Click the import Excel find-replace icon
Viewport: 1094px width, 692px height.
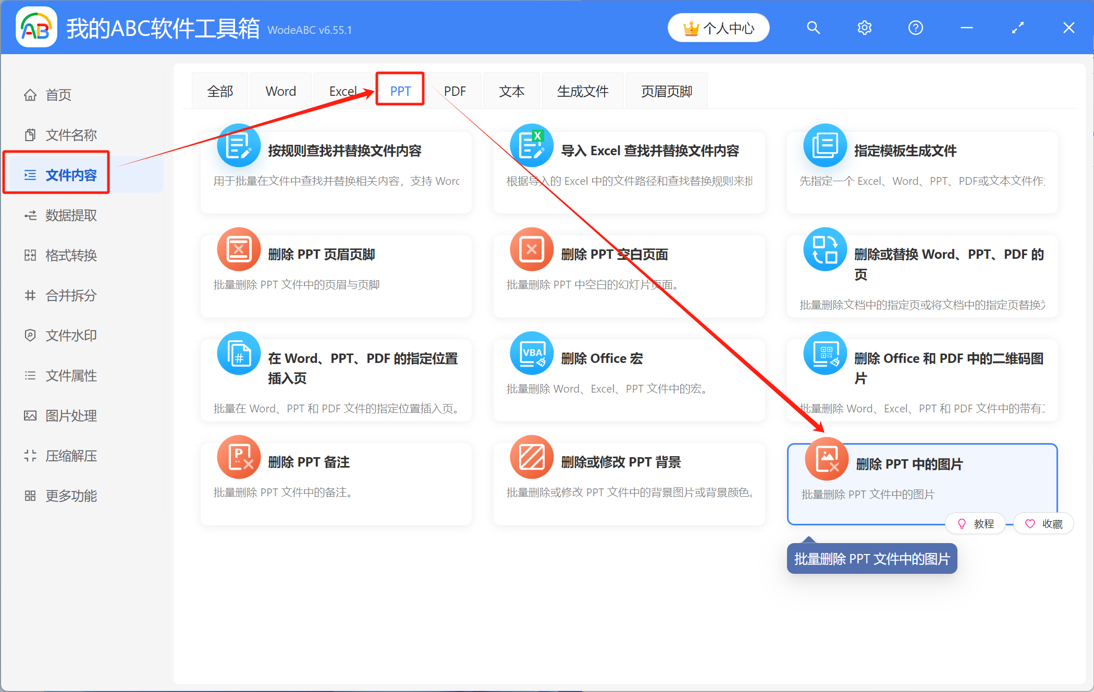[x=532, y=146]
